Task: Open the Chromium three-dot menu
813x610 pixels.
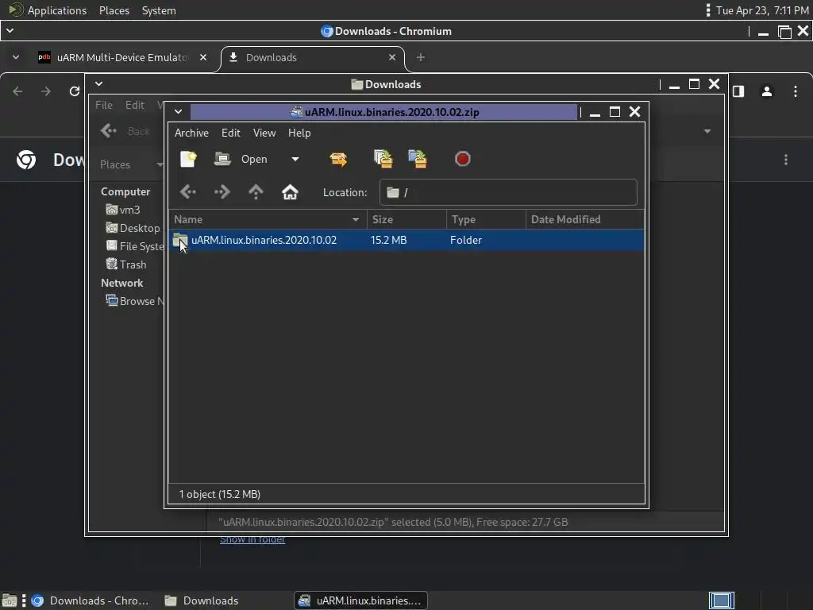Action: [796, 91]
